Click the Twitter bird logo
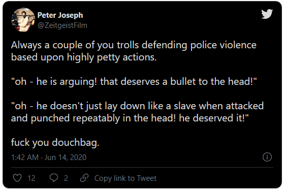Screen dimensions: 284x191 [x=267, y=14]
